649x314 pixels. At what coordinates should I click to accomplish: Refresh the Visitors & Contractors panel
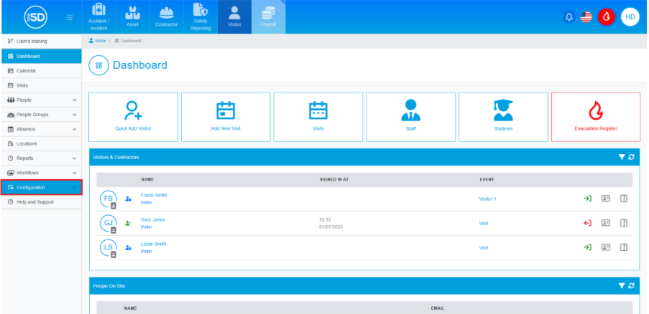point(631,157)
